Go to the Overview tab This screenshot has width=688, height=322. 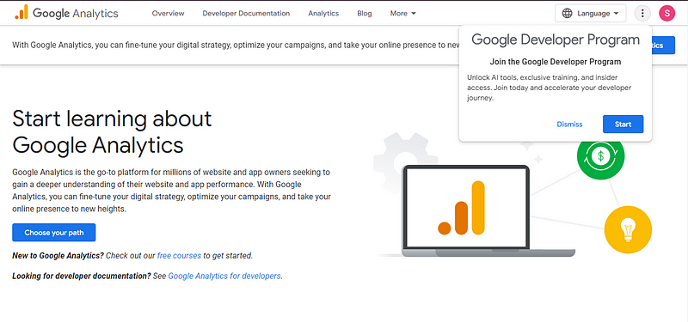(168, 14)
